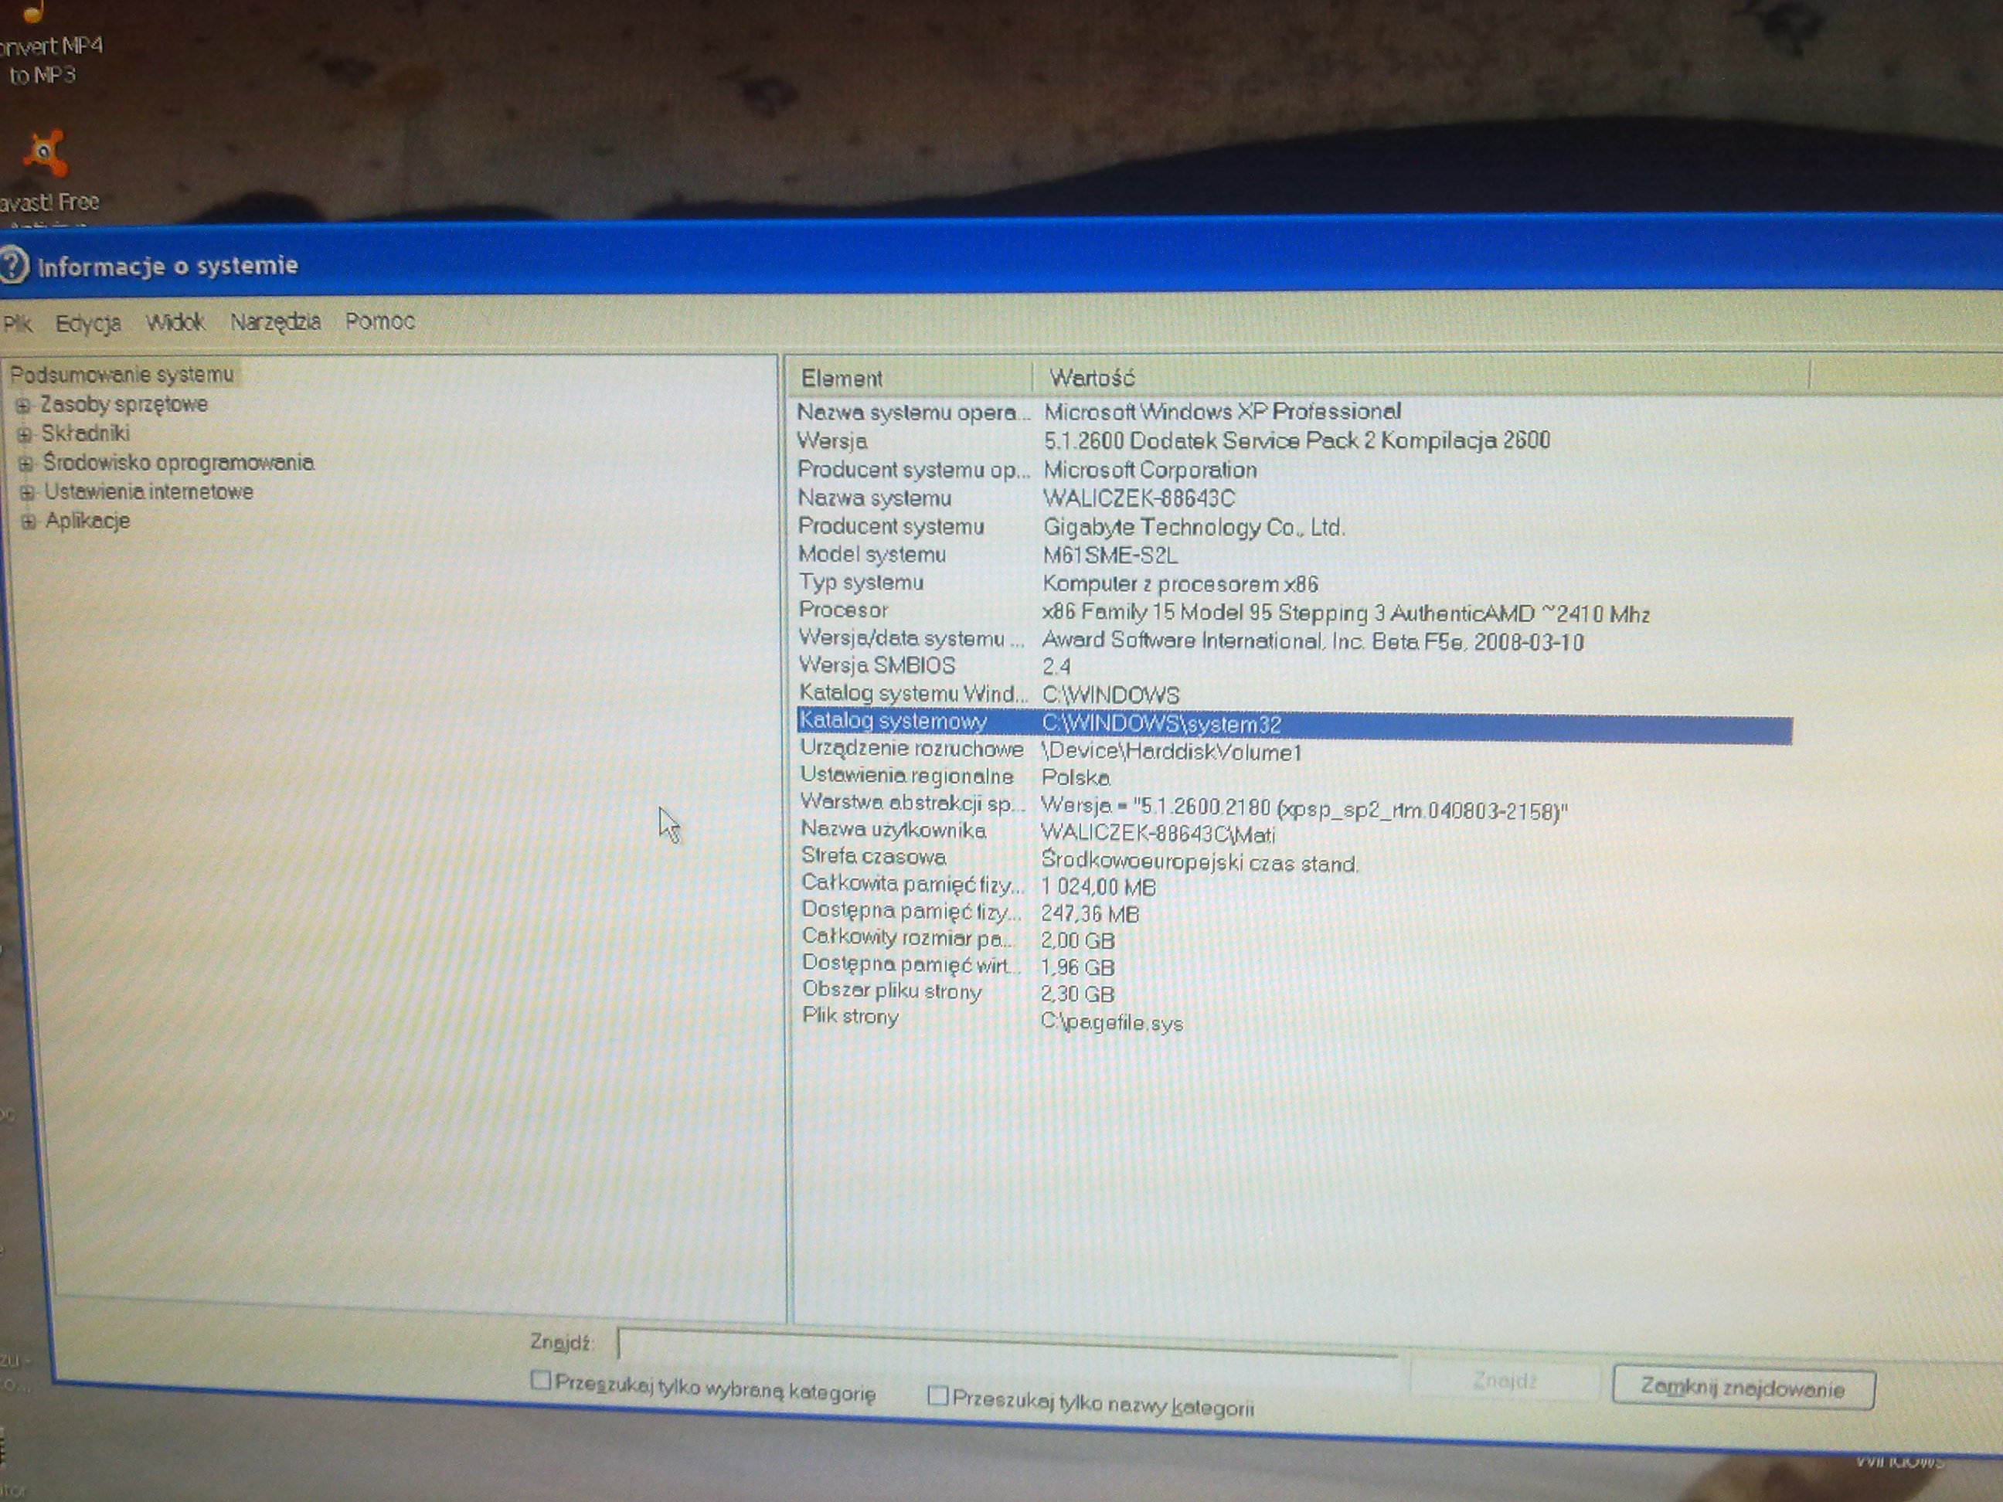
Task: Select the 1 024,00 MB memory value
Action: point(1097,886)
